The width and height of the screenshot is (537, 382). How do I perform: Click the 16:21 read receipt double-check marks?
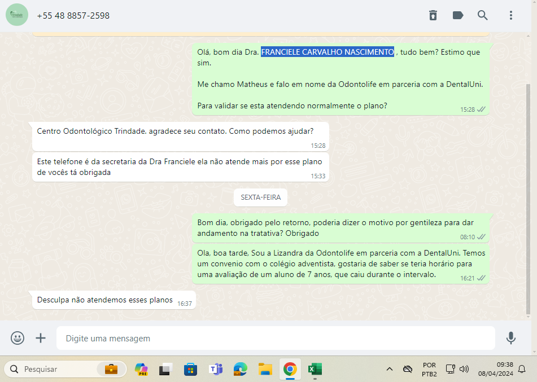[481, 278]
